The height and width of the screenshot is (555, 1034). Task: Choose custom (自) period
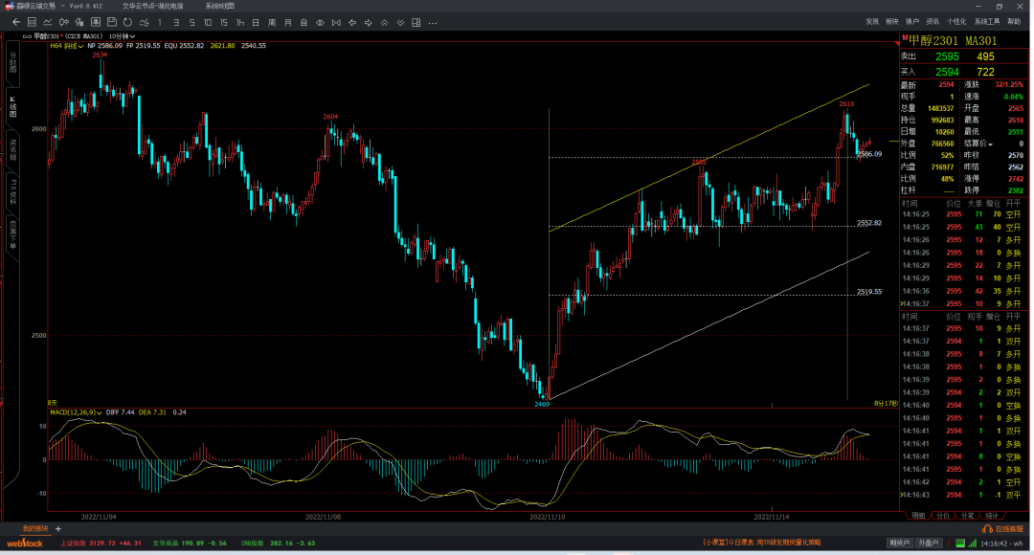pyautogui.click(x=304, y=22)
